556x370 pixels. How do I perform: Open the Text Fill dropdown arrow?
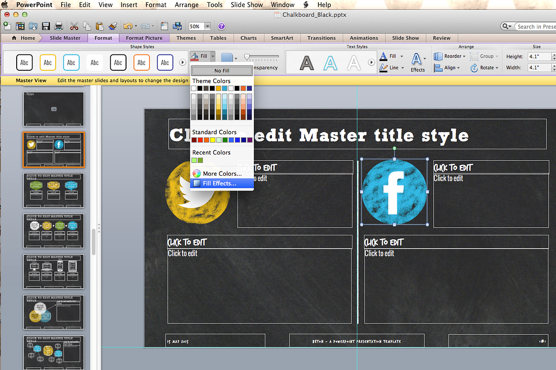(402, 56)
